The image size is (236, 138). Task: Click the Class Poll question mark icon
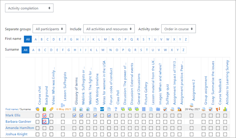coord(116,109)
